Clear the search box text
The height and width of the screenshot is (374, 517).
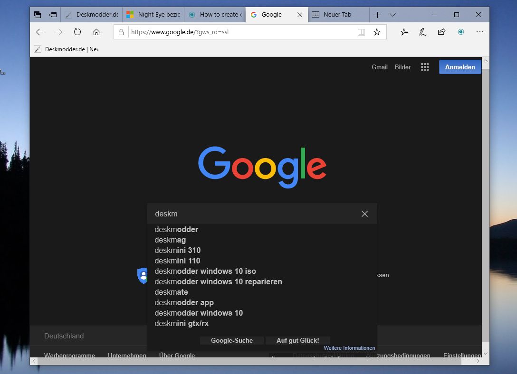coord(364,214)
